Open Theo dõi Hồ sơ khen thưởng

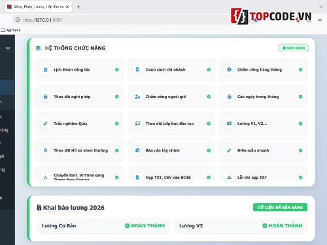[79, 150]
